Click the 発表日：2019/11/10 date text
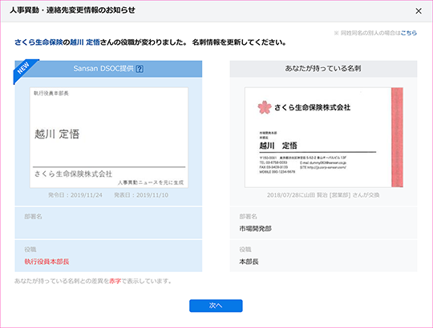The image size is (433, 328). pos(141,195)
